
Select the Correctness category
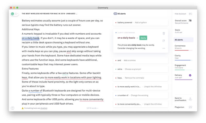pos(183,47)
